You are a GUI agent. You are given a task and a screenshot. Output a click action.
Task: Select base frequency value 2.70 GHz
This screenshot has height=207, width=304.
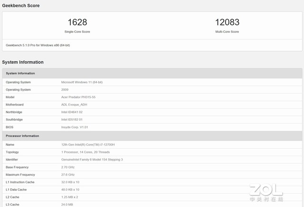point(68,167)
